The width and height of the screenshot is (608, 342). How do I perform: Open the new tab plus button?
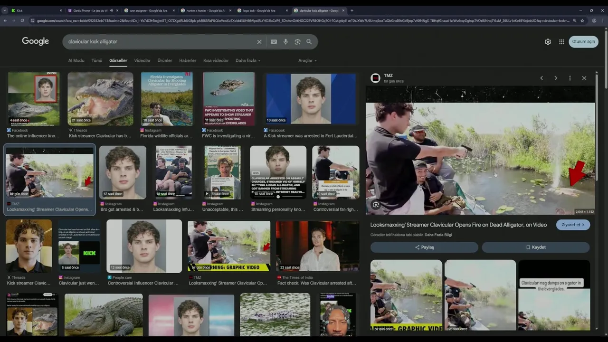[x=351, y=10]
